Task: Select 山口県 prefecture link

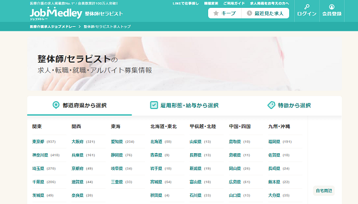Action: pyautogui.click(x=235, y=196)
